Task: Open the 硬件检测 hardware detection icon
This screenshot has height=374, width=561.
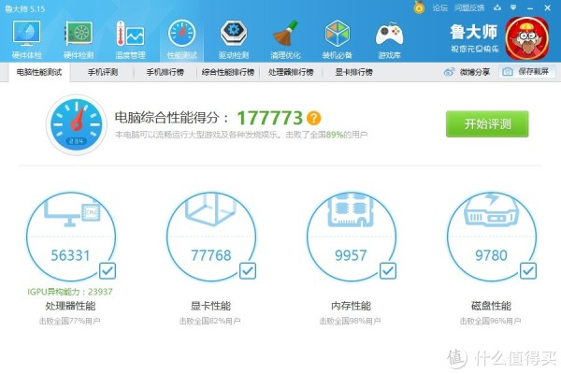Action: pyautogui.click(x=79, y=39)
